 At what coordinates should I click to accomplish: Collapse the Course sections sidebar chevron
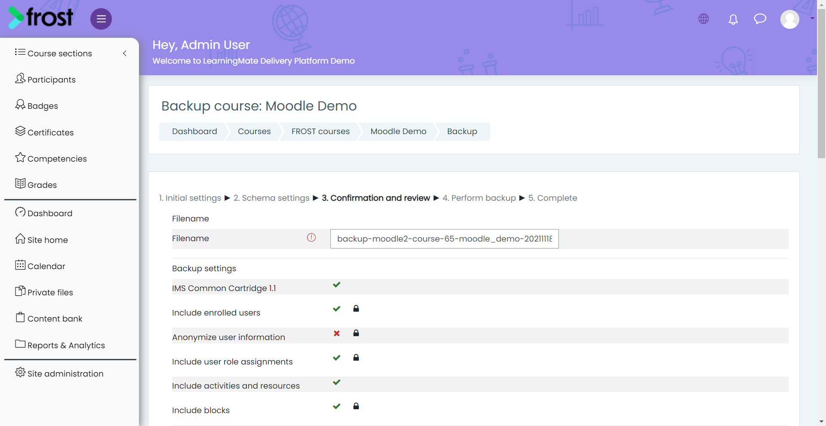pyautogui.click(x=125, y=53)
